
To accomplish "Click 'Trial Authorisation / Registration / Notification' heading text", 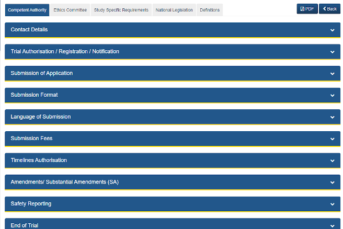I will [65, 51].
